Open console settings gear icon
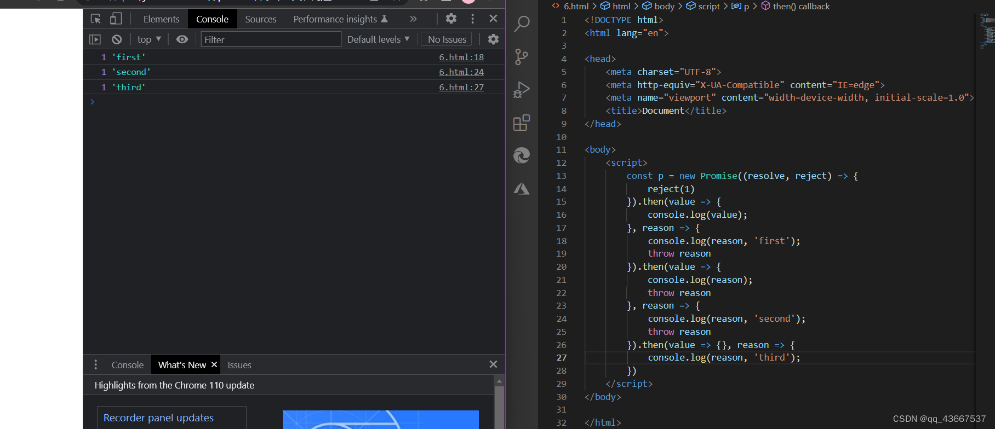The width and height of the screenshot is (995, 429). (493, 39)
